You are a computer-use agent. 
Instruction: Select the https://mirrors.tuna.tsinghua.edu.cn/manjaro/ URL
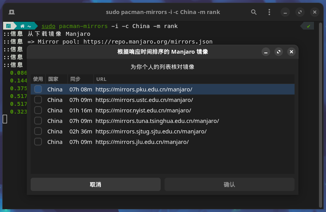tap(157, 121)
